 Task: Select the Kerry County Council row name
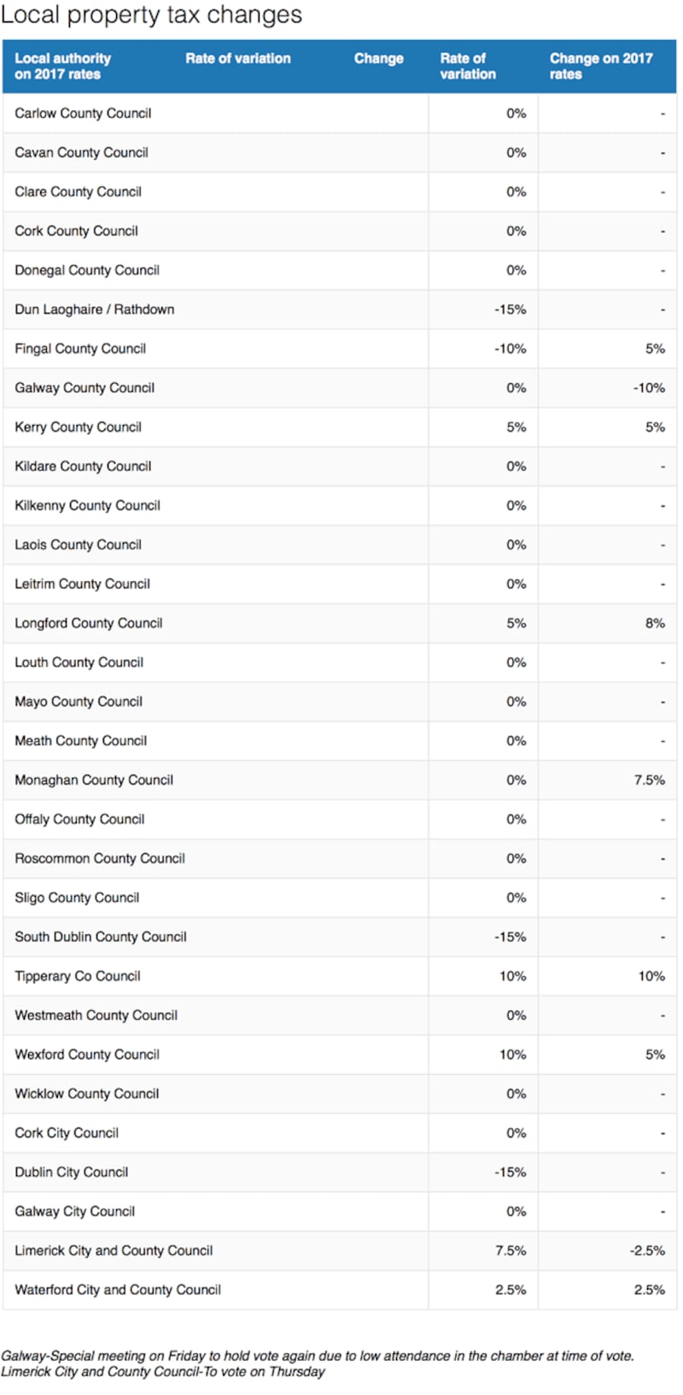[x=78, y=427]
